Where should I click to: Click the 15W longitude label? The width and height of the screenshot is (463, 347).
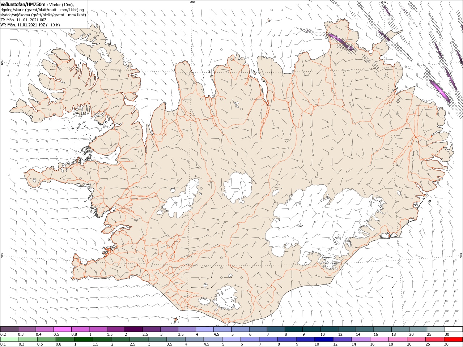click(x=383, y=2)
